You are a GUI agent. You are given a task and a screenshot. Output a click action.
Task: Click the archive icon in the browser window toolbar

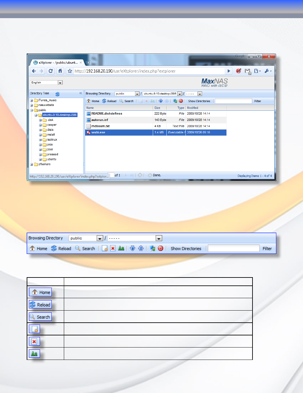(x=175, y=101)
